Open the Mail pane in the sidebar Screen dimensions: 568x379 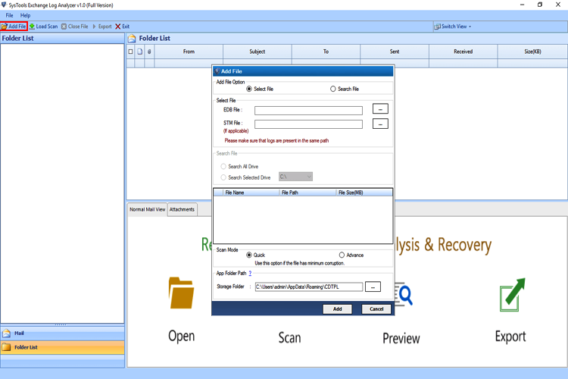coord(62,333)
